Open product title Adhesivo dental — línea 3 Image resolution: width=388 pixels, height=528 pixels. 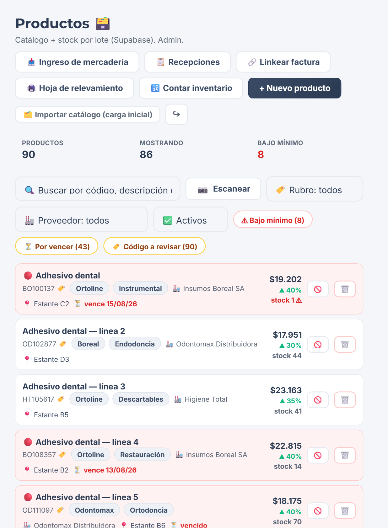74,387
